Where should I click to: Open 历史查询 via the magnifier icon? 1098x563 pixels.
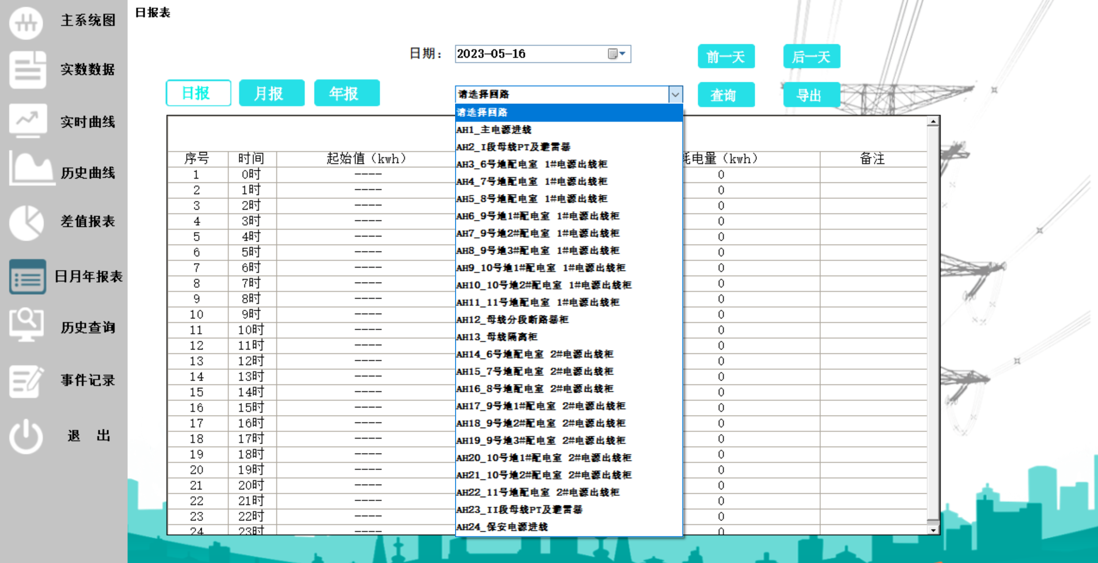click(x=26, y=326)
